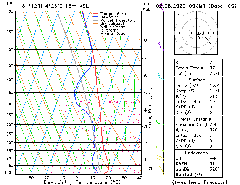Click the 1000 hPa pressure label

point(10,172)
